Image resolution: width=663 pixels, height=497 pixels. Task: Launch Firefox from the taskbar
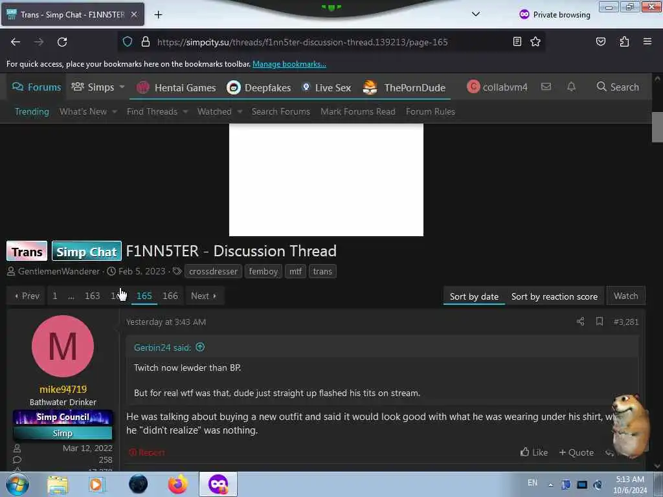point(177,484)
